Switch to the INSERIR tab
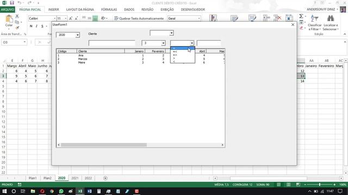 53,10
